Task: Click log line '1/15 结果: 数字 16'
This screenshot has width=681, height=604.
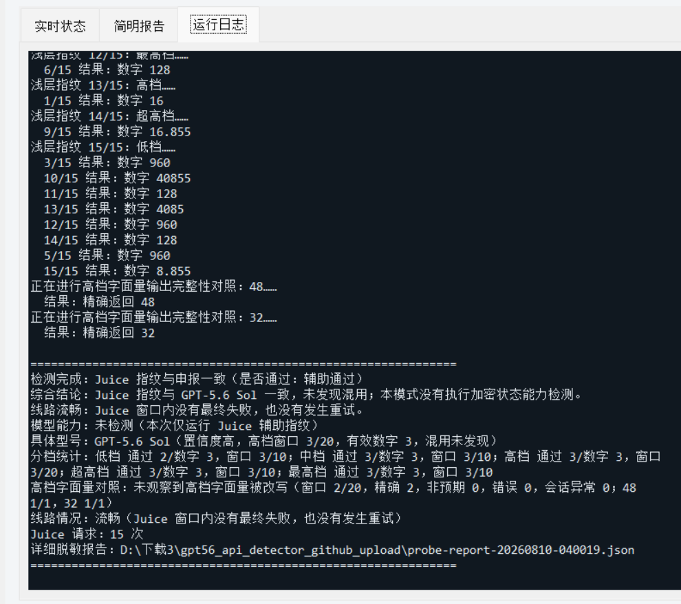Action: [x=103, y=100]
